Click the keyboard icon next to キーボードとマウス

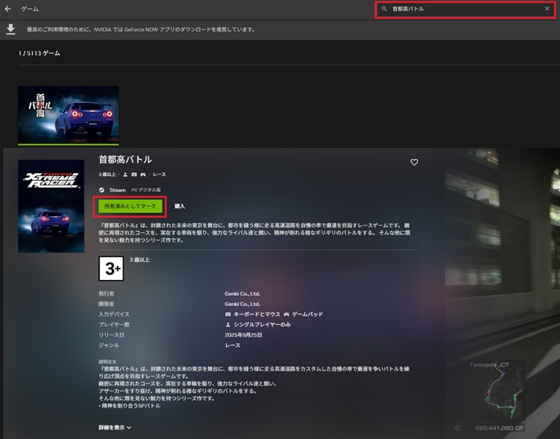[228, 314]
